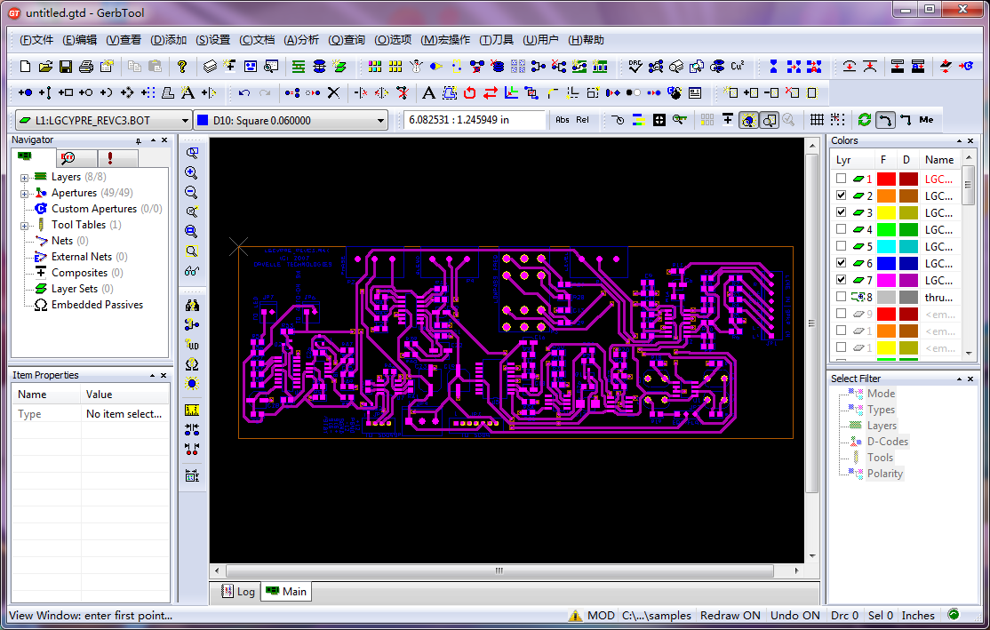This screenshot has height=630, width=990.
Task: Uncheck the layer 7 visibility checkbox
Action: (841, 280)
